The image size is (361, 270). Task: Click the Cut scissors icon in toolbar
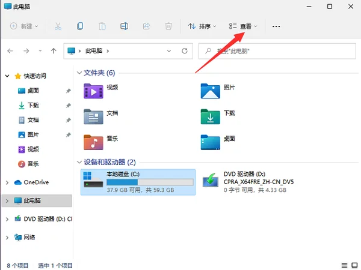point(58,26)
